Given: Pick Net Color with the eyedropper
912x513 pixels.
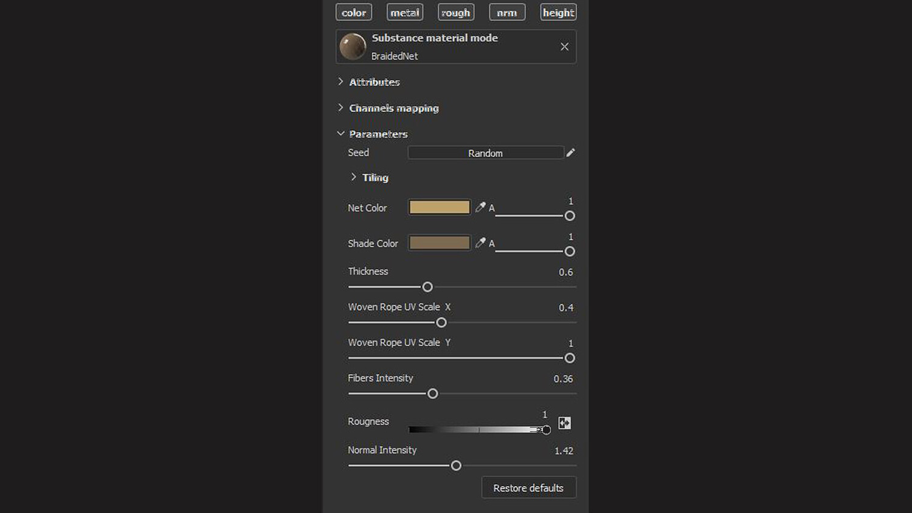Looking at the screenshot, I should [480, 207].
